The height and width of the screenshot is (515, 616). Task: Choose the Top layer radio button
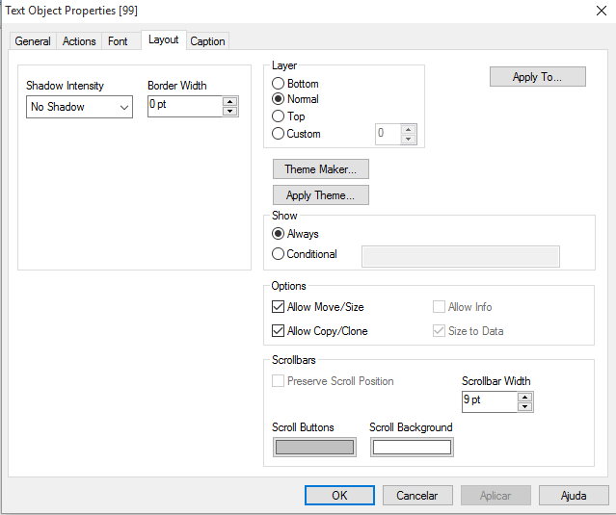pos(279,116)
